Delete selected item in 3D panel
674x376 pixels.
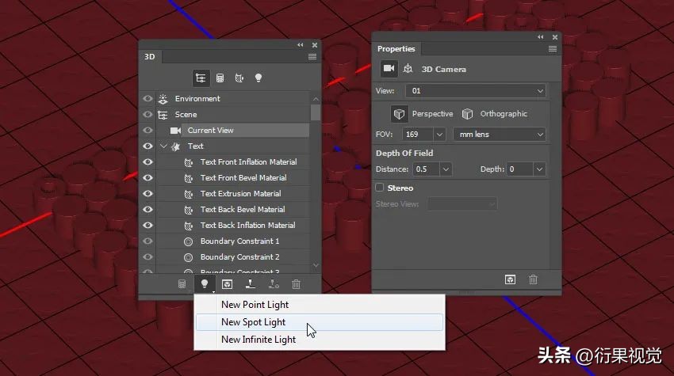[x=297, y=284]
